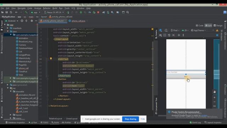Switch editor to Split view mode
This screenshot has height=128, width=227.
tap(208, 26)
